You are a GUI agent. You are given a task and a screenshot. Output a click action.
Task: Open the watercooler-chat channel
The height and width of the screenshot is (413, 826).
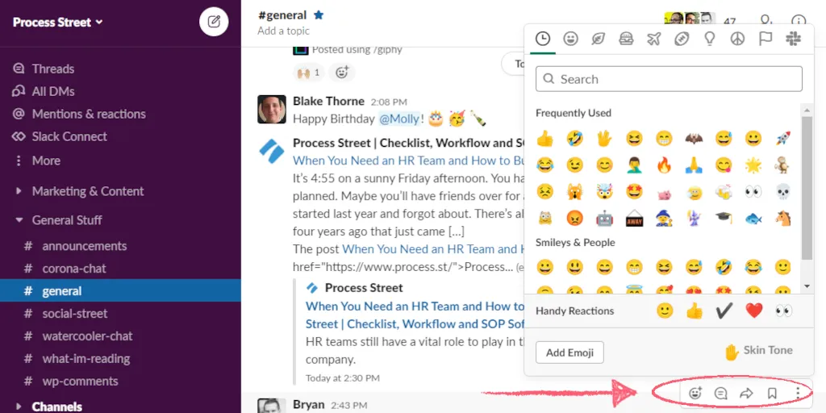(87, 336)
